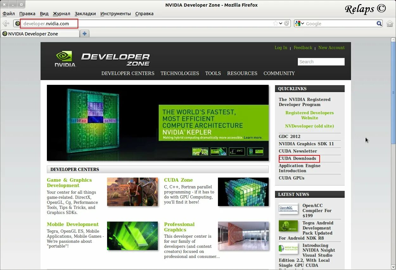Screen dimensions: 396x270
Task: Click the New Account link
Action: pos(331,47)
